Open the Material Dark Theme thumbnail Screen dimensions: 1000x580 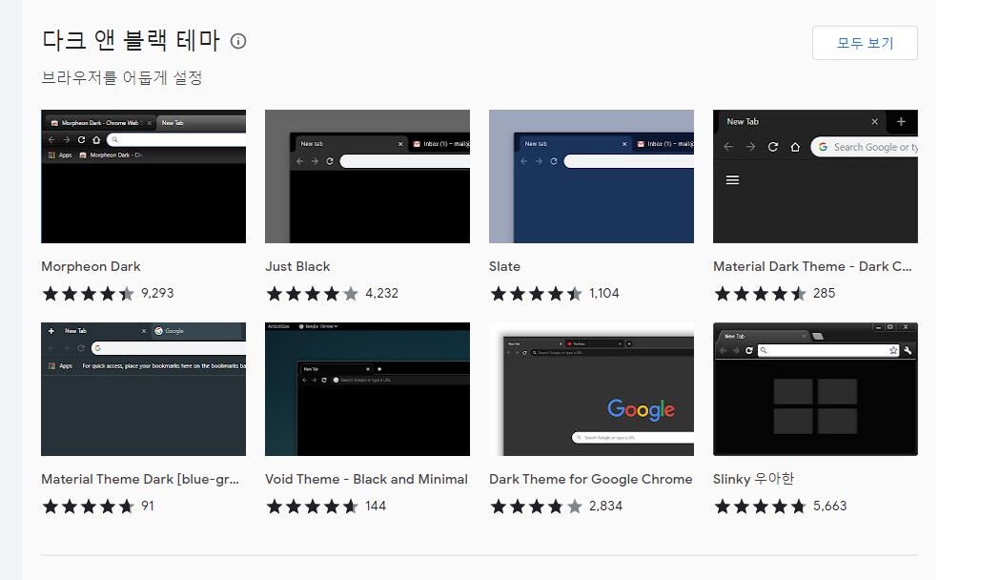click(x=815, y=176)
